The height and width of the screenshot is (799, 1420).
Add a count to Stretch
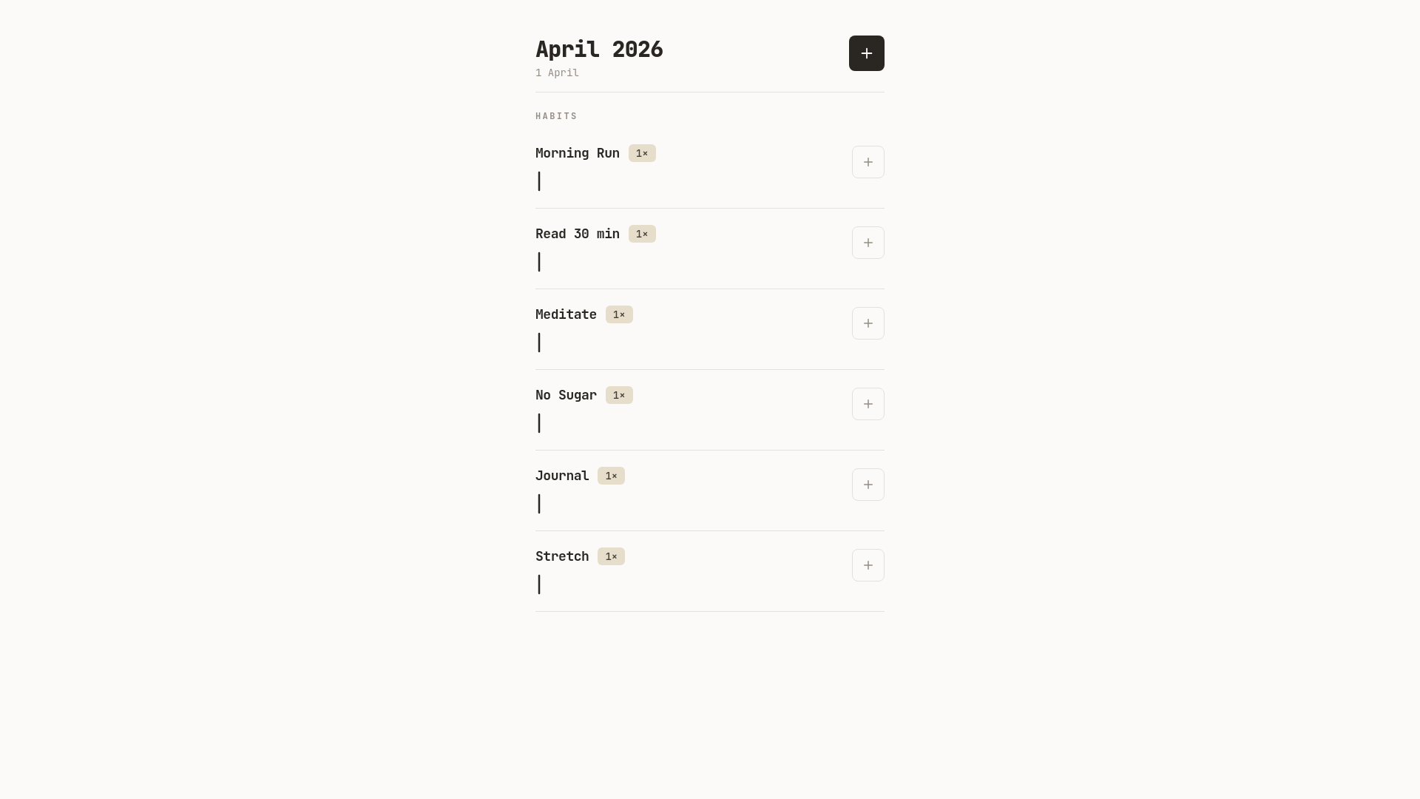(x=868, y=565)
